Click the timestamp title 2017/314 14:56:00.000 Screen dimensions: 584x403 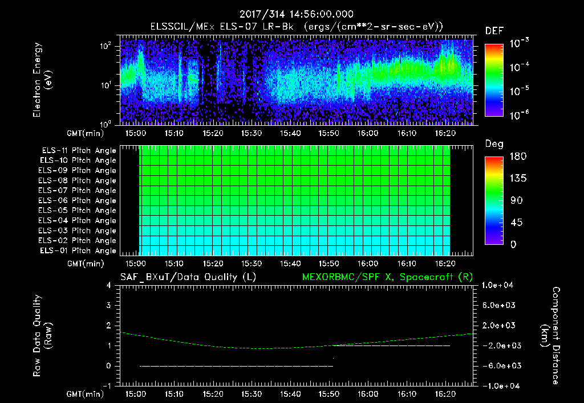[x=297, y=14]
